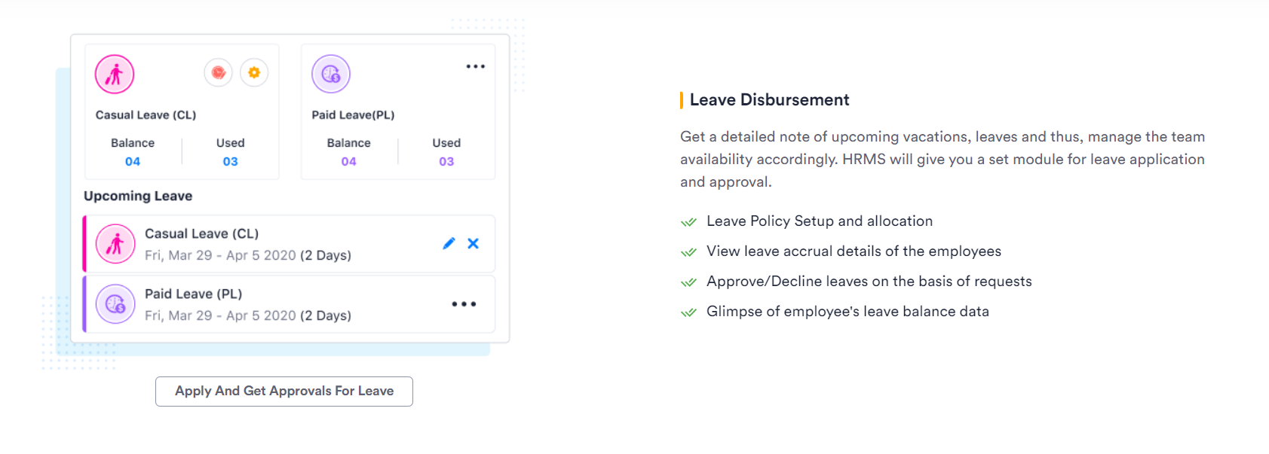Edit upcoming Casual Leave with pencil icon
Screen dimensions: 1269x454
(x=449, y=243)
